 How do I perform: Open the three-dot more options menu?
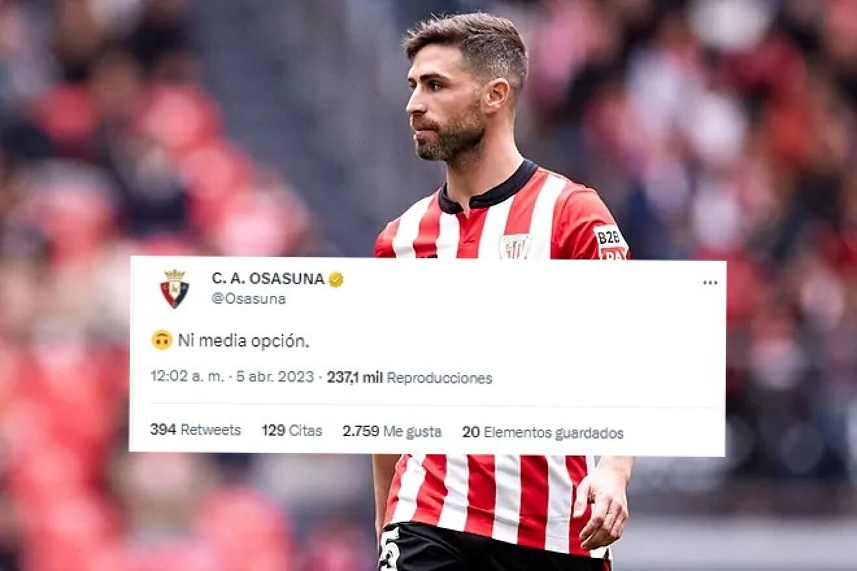pyautogui.click(x=710, y=282)
